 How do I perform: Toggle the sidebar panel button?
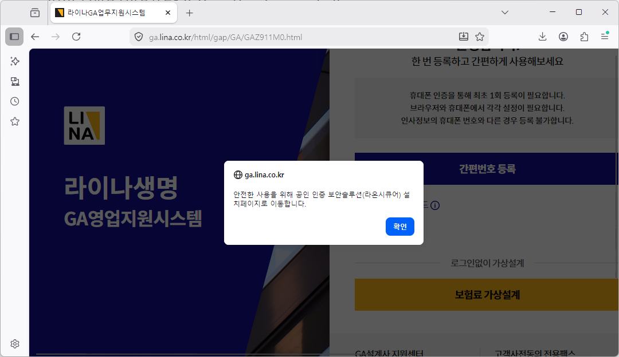pyautogui.click(x=14, y=37)
